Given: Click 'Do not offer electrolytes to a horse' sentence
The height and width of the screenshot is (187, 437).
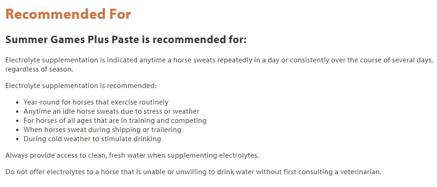Looking at the screenshot, I should click(193, 172).
